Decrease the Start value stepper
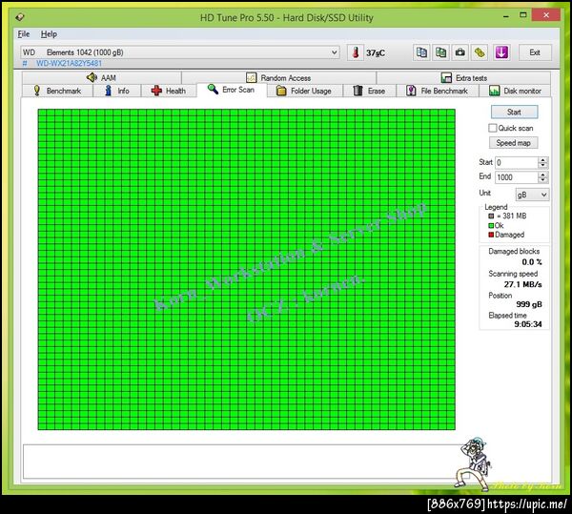Viewport: 572px width, 514px height. [542, 166]
